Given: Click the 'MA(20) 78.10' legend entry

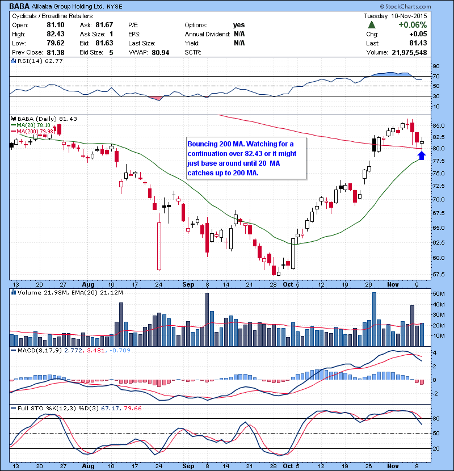Looking at the screenshot, I should coord(31,125).
